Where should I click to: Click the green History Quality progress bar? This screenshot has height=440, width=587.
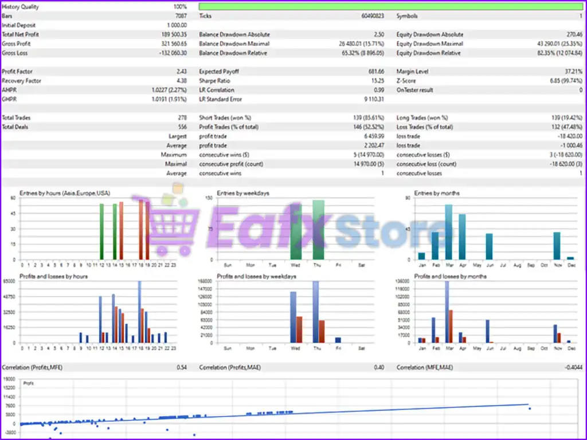click(391, 6)
